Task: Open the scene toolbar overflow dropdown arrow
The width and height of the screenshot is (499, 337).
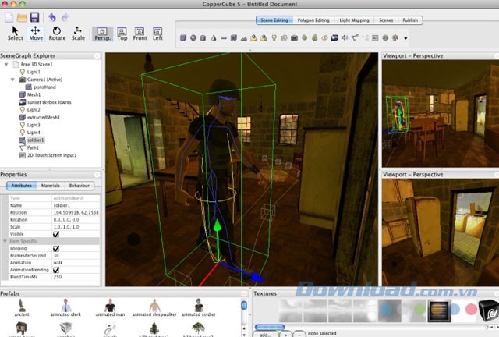Action: [405, 37]
